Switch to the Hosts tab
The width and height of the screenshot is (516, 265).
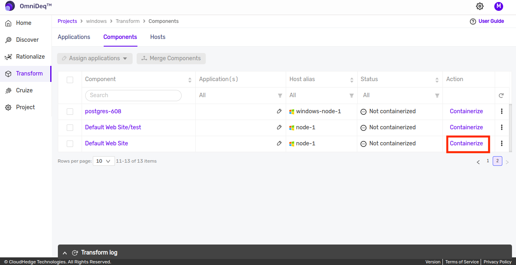pos(158,37)
